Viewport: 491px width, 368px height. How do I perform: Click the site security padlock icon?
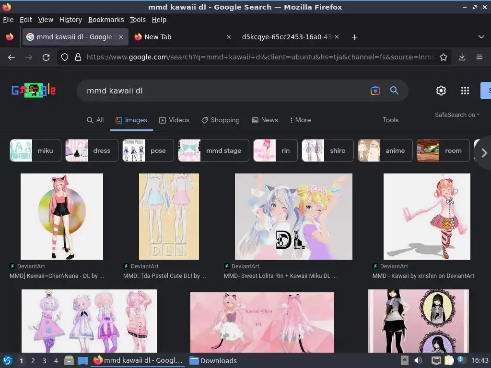(x=78, y=57)
